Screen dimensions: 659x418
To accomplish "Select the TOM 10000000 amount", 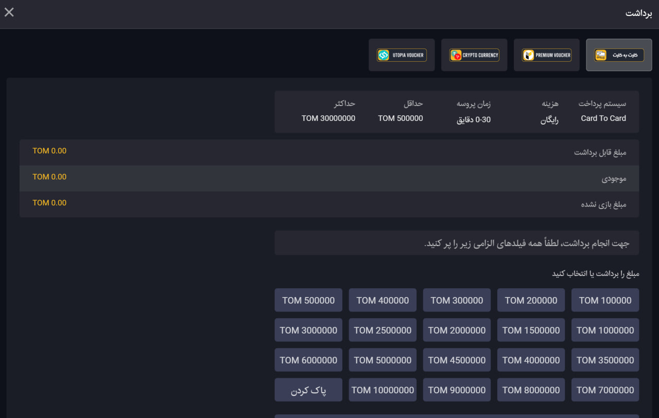I will tap(383, 390).
